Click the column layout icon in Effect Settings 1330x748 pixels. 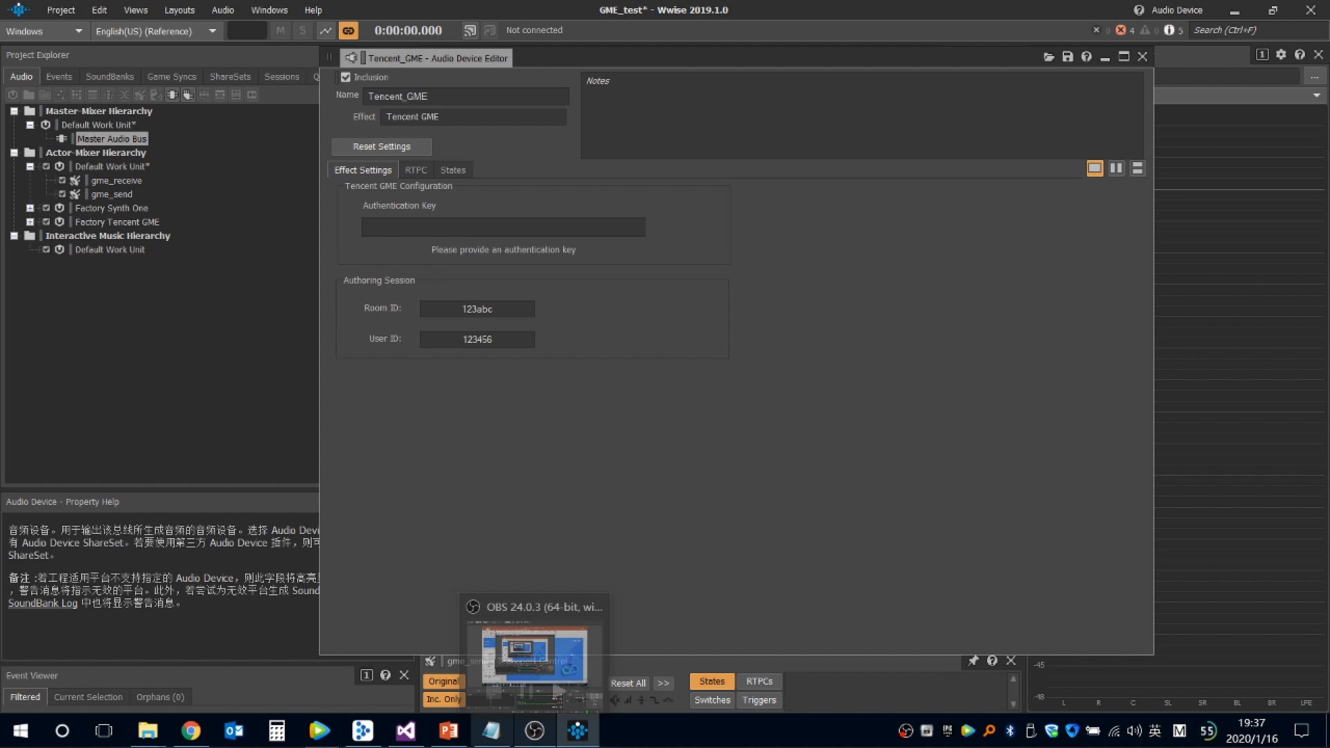pyautogui.click(x=1115, y=168)
